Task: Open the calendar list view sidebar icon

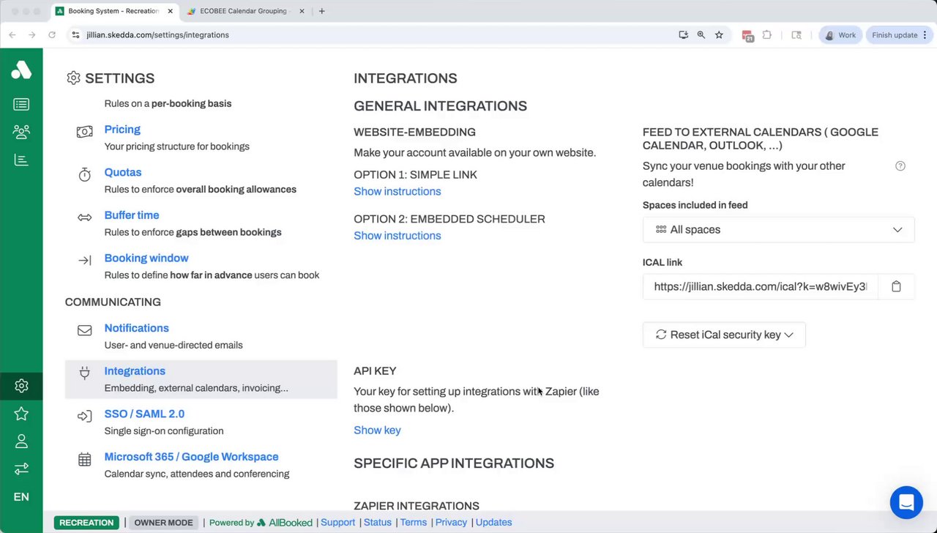Action: (x=21, y=105)
